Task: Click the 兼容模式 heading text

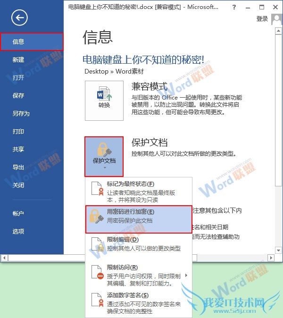Action: (150, 86)
